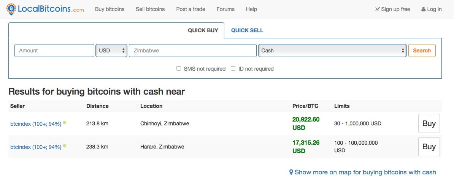Enable the SMS not required checkbox
Image resolution: width=454 pixels, height=185 pixels.
179,68
